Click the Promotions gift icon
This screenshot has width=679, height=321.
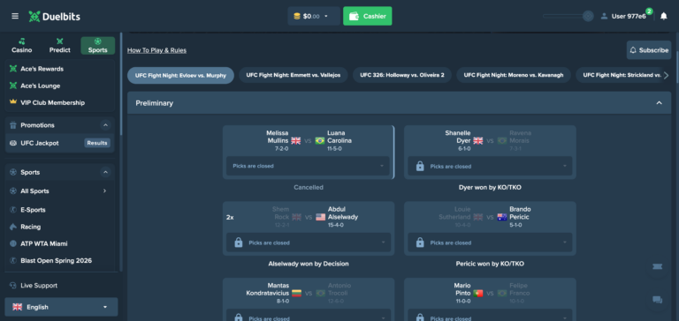(13, 125)
